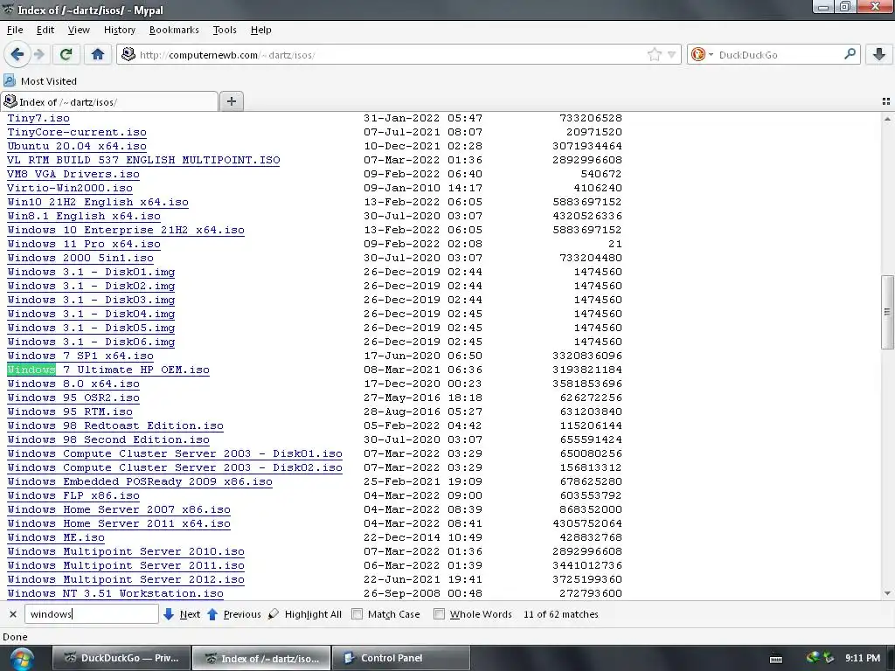895x671 pixels.
Task: Reload the page with the refresh icon
Action: pyautogui.click(x=66, y=54)
